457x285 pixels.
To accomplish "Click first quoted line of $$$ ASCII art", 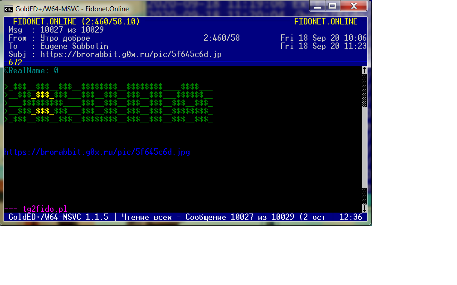I will 108,87.
